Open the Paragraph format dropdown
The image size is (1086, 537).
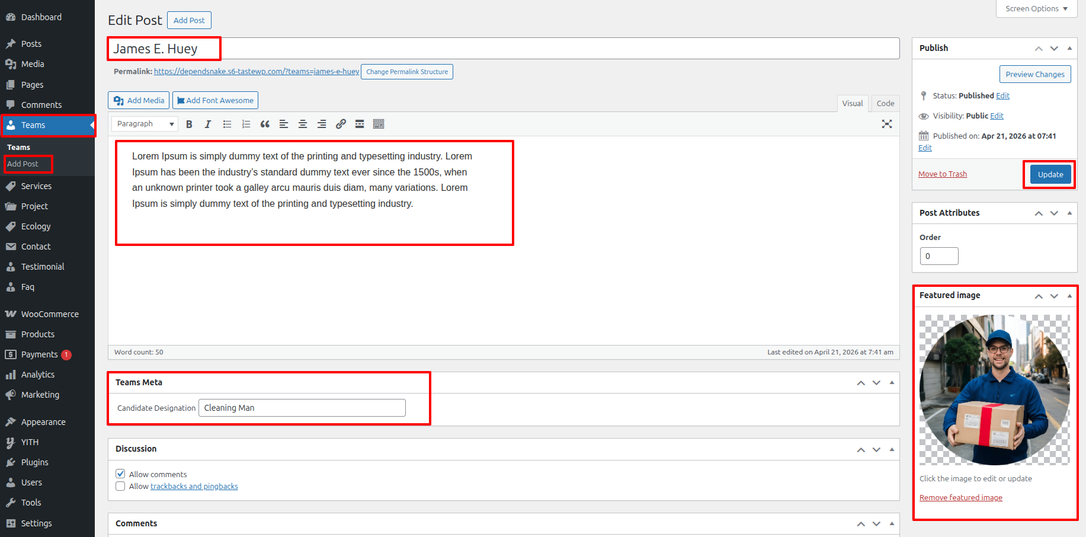pos(145,124)
